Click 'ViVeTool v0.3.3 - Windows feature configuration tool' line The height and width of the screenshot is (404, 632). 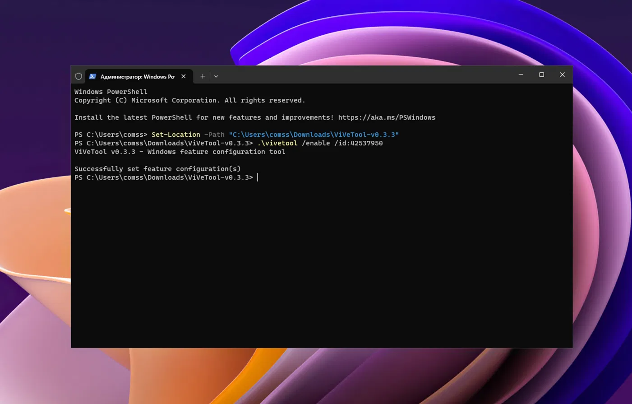coord(180,152)
